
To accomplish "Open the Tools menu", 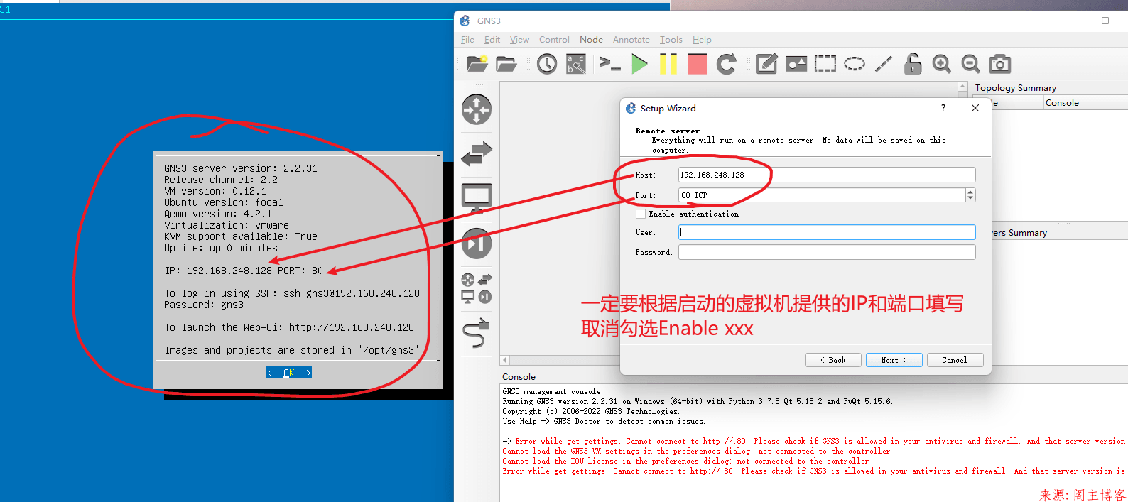I will tap(671, 40).
